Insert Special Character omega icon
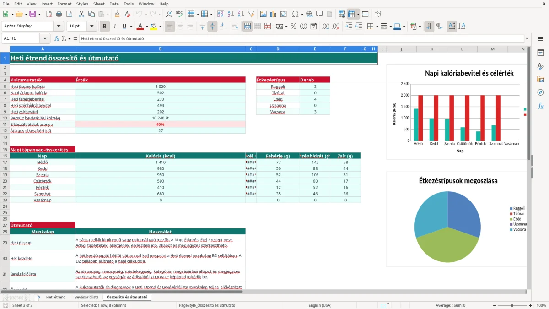Image resolution: width=549 pixels, height=309 pixels. [295, 14]
